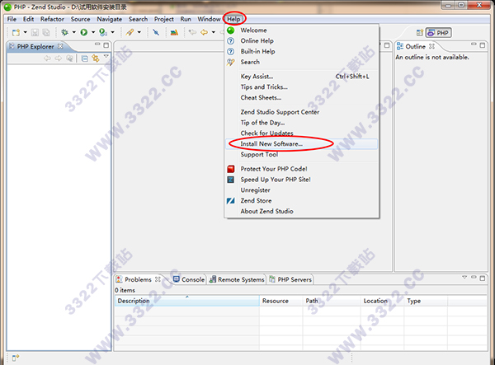
Task: Select the PHP Explorer tab
Action: pyautogui.click(x=35, y=47)
